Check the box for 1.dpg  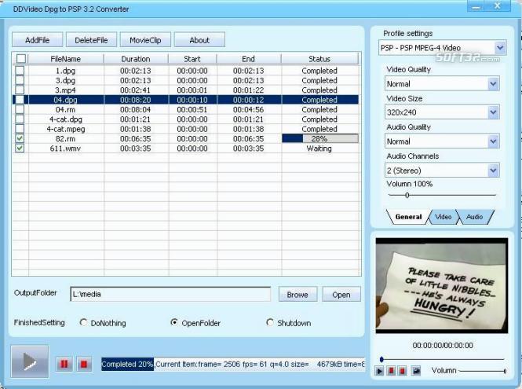20,70
